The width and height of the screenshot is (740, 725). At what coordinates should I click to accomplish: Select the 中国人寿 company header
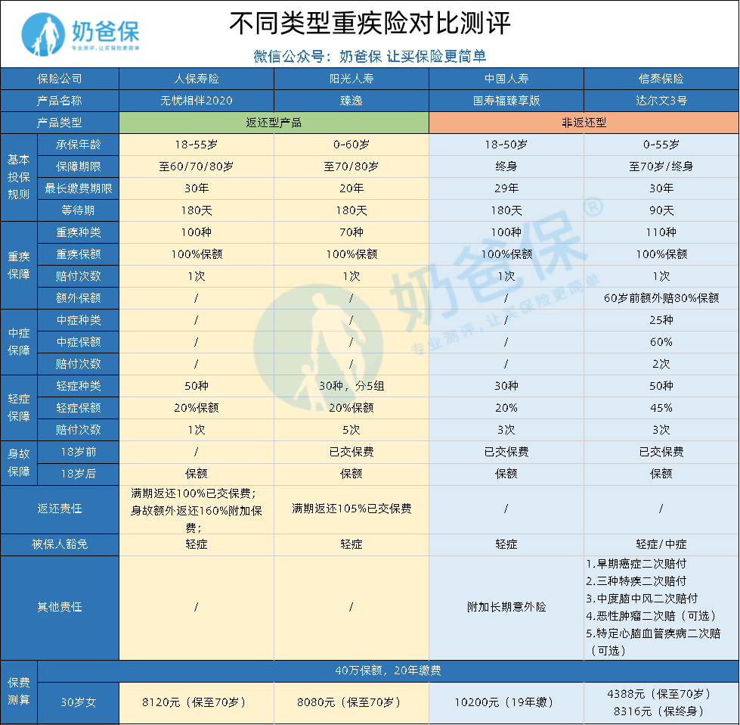pos(506,79)
